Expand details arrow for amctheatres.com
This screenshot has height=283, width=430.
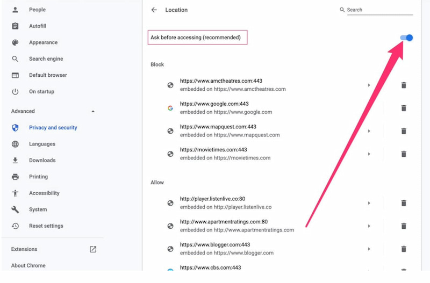[369, 85]
